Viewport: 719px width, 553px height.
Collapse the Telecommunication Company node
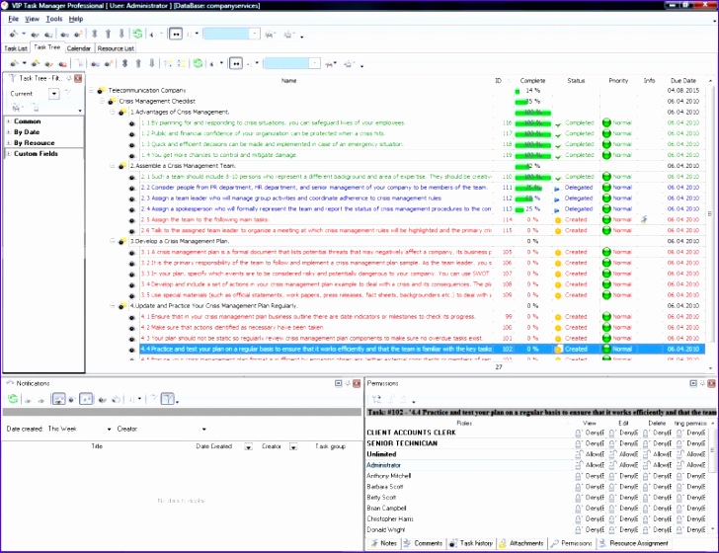tap(91, 90)
